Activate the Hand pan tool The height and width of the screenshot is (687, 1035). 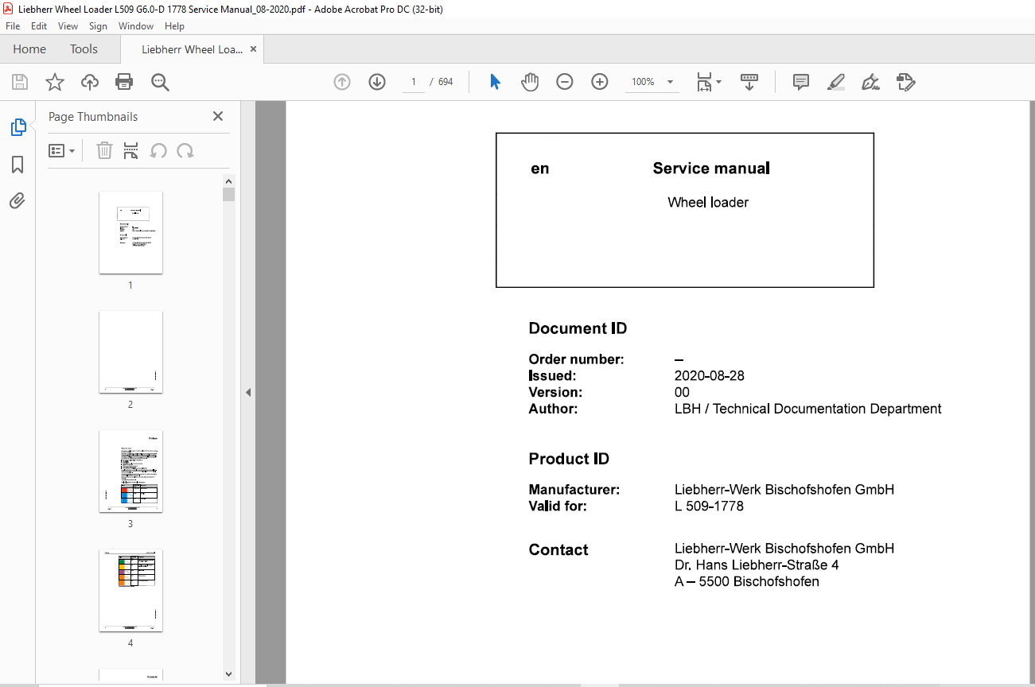(530, 82)
